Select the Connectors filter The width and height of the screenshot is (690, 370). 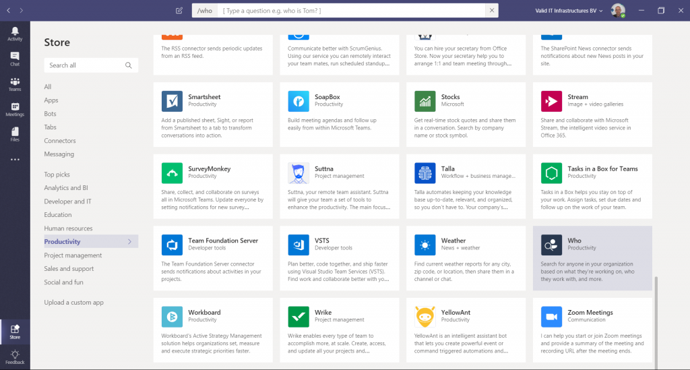tap(60, 141)
